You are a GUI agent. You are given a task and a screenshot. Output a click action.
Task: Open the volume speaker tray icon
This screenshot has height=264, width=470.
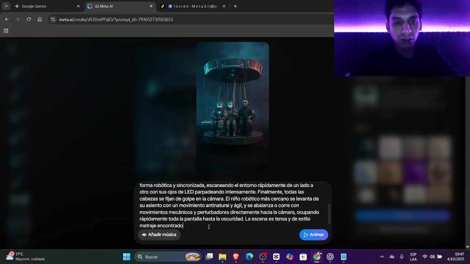[432, 257]
